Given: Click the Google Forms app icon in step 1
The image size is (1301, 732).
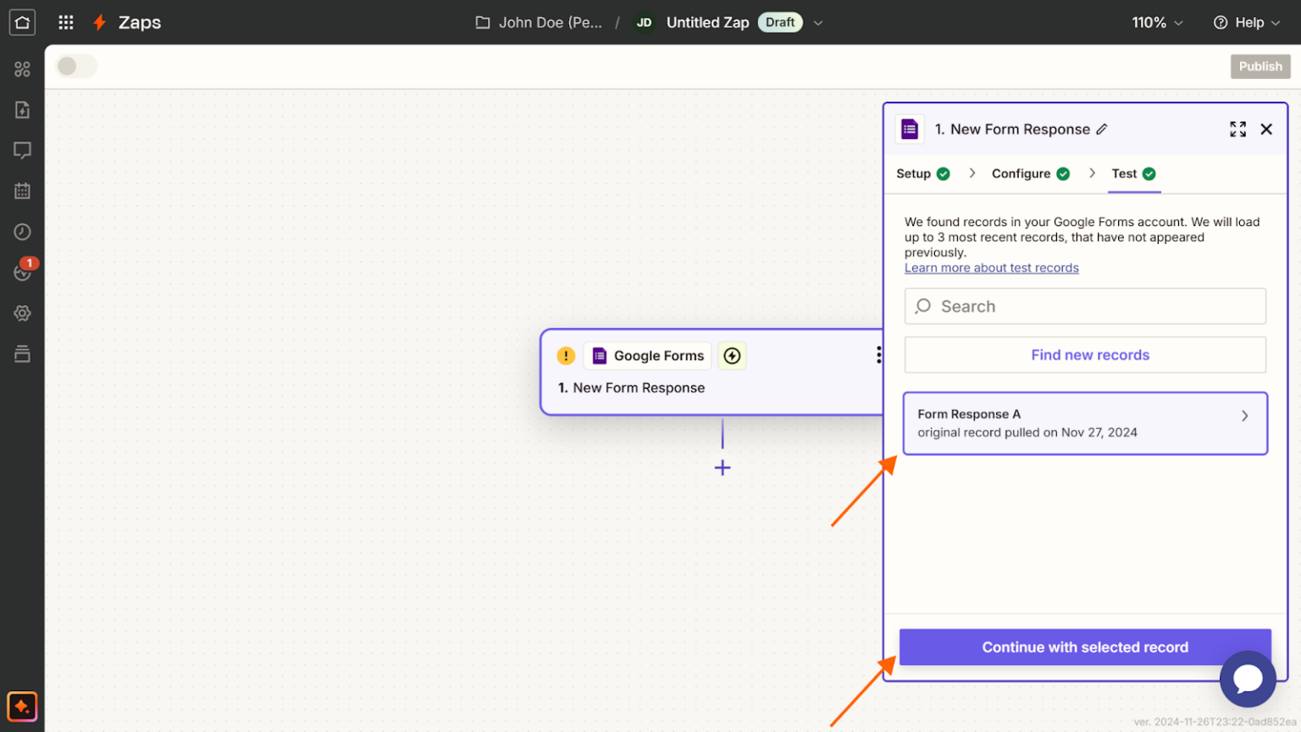Looking at the screenshot, I should tap(601, 356).
